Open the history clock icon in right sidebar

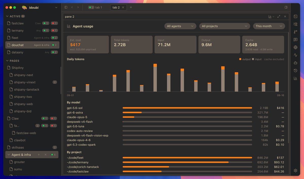click(295, 70)
